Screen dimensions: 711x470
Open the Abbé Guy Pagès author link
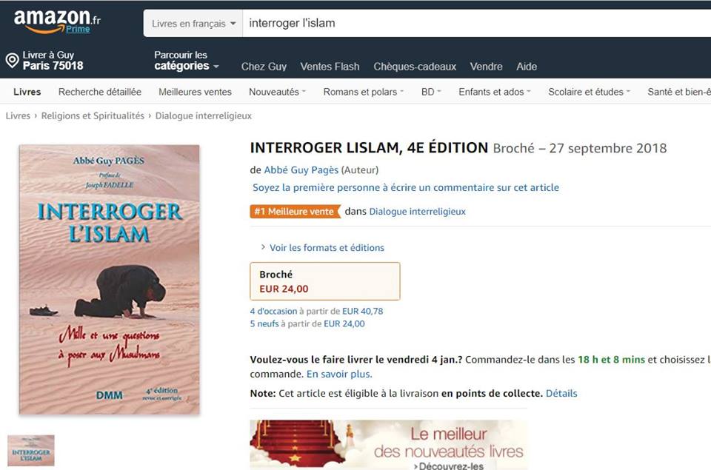click(301, 170)
